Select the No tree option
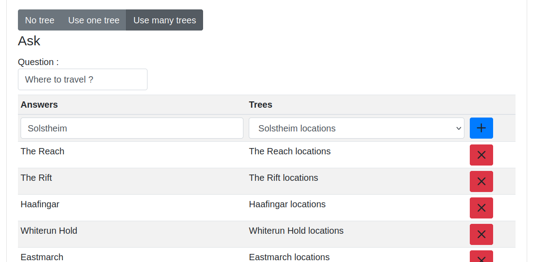The width and height of the screenshot is (533, 262). coord(39,20)
